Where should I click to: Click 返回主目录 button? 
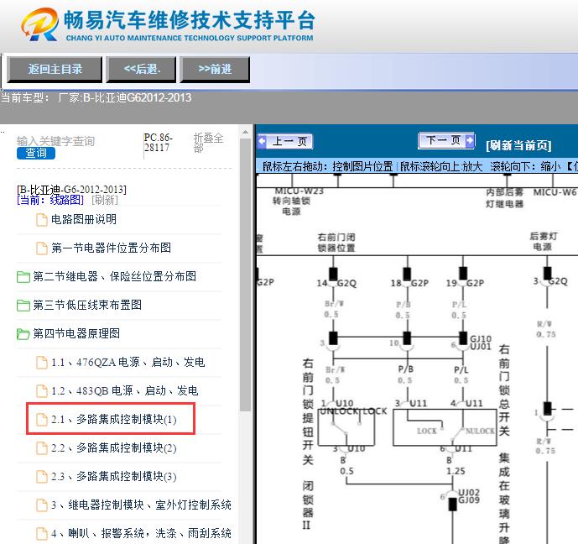pos(55,69)
